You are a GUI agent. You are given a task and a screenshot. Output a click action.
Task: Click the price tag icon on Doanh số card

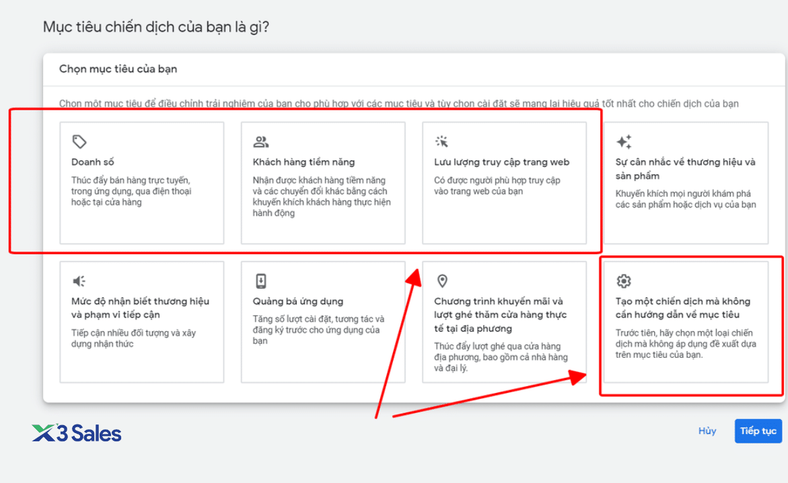tap(79, 142)
